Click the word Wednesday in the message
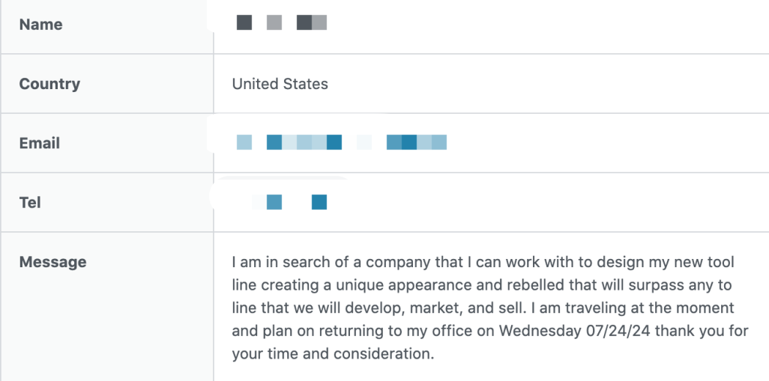This screenshot has width=769, height=381. 540,331
